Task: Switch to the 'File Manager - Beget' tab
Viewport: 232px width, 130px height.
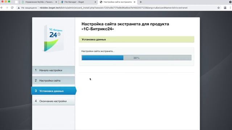Action: coord(78,2)
